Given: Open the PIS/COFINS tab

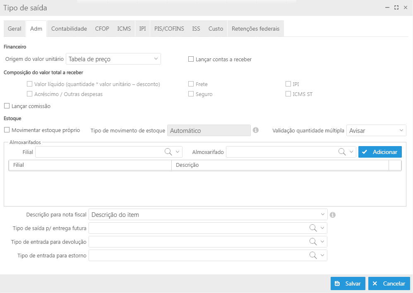Looking at the screenshot, I should pos(169,29).
